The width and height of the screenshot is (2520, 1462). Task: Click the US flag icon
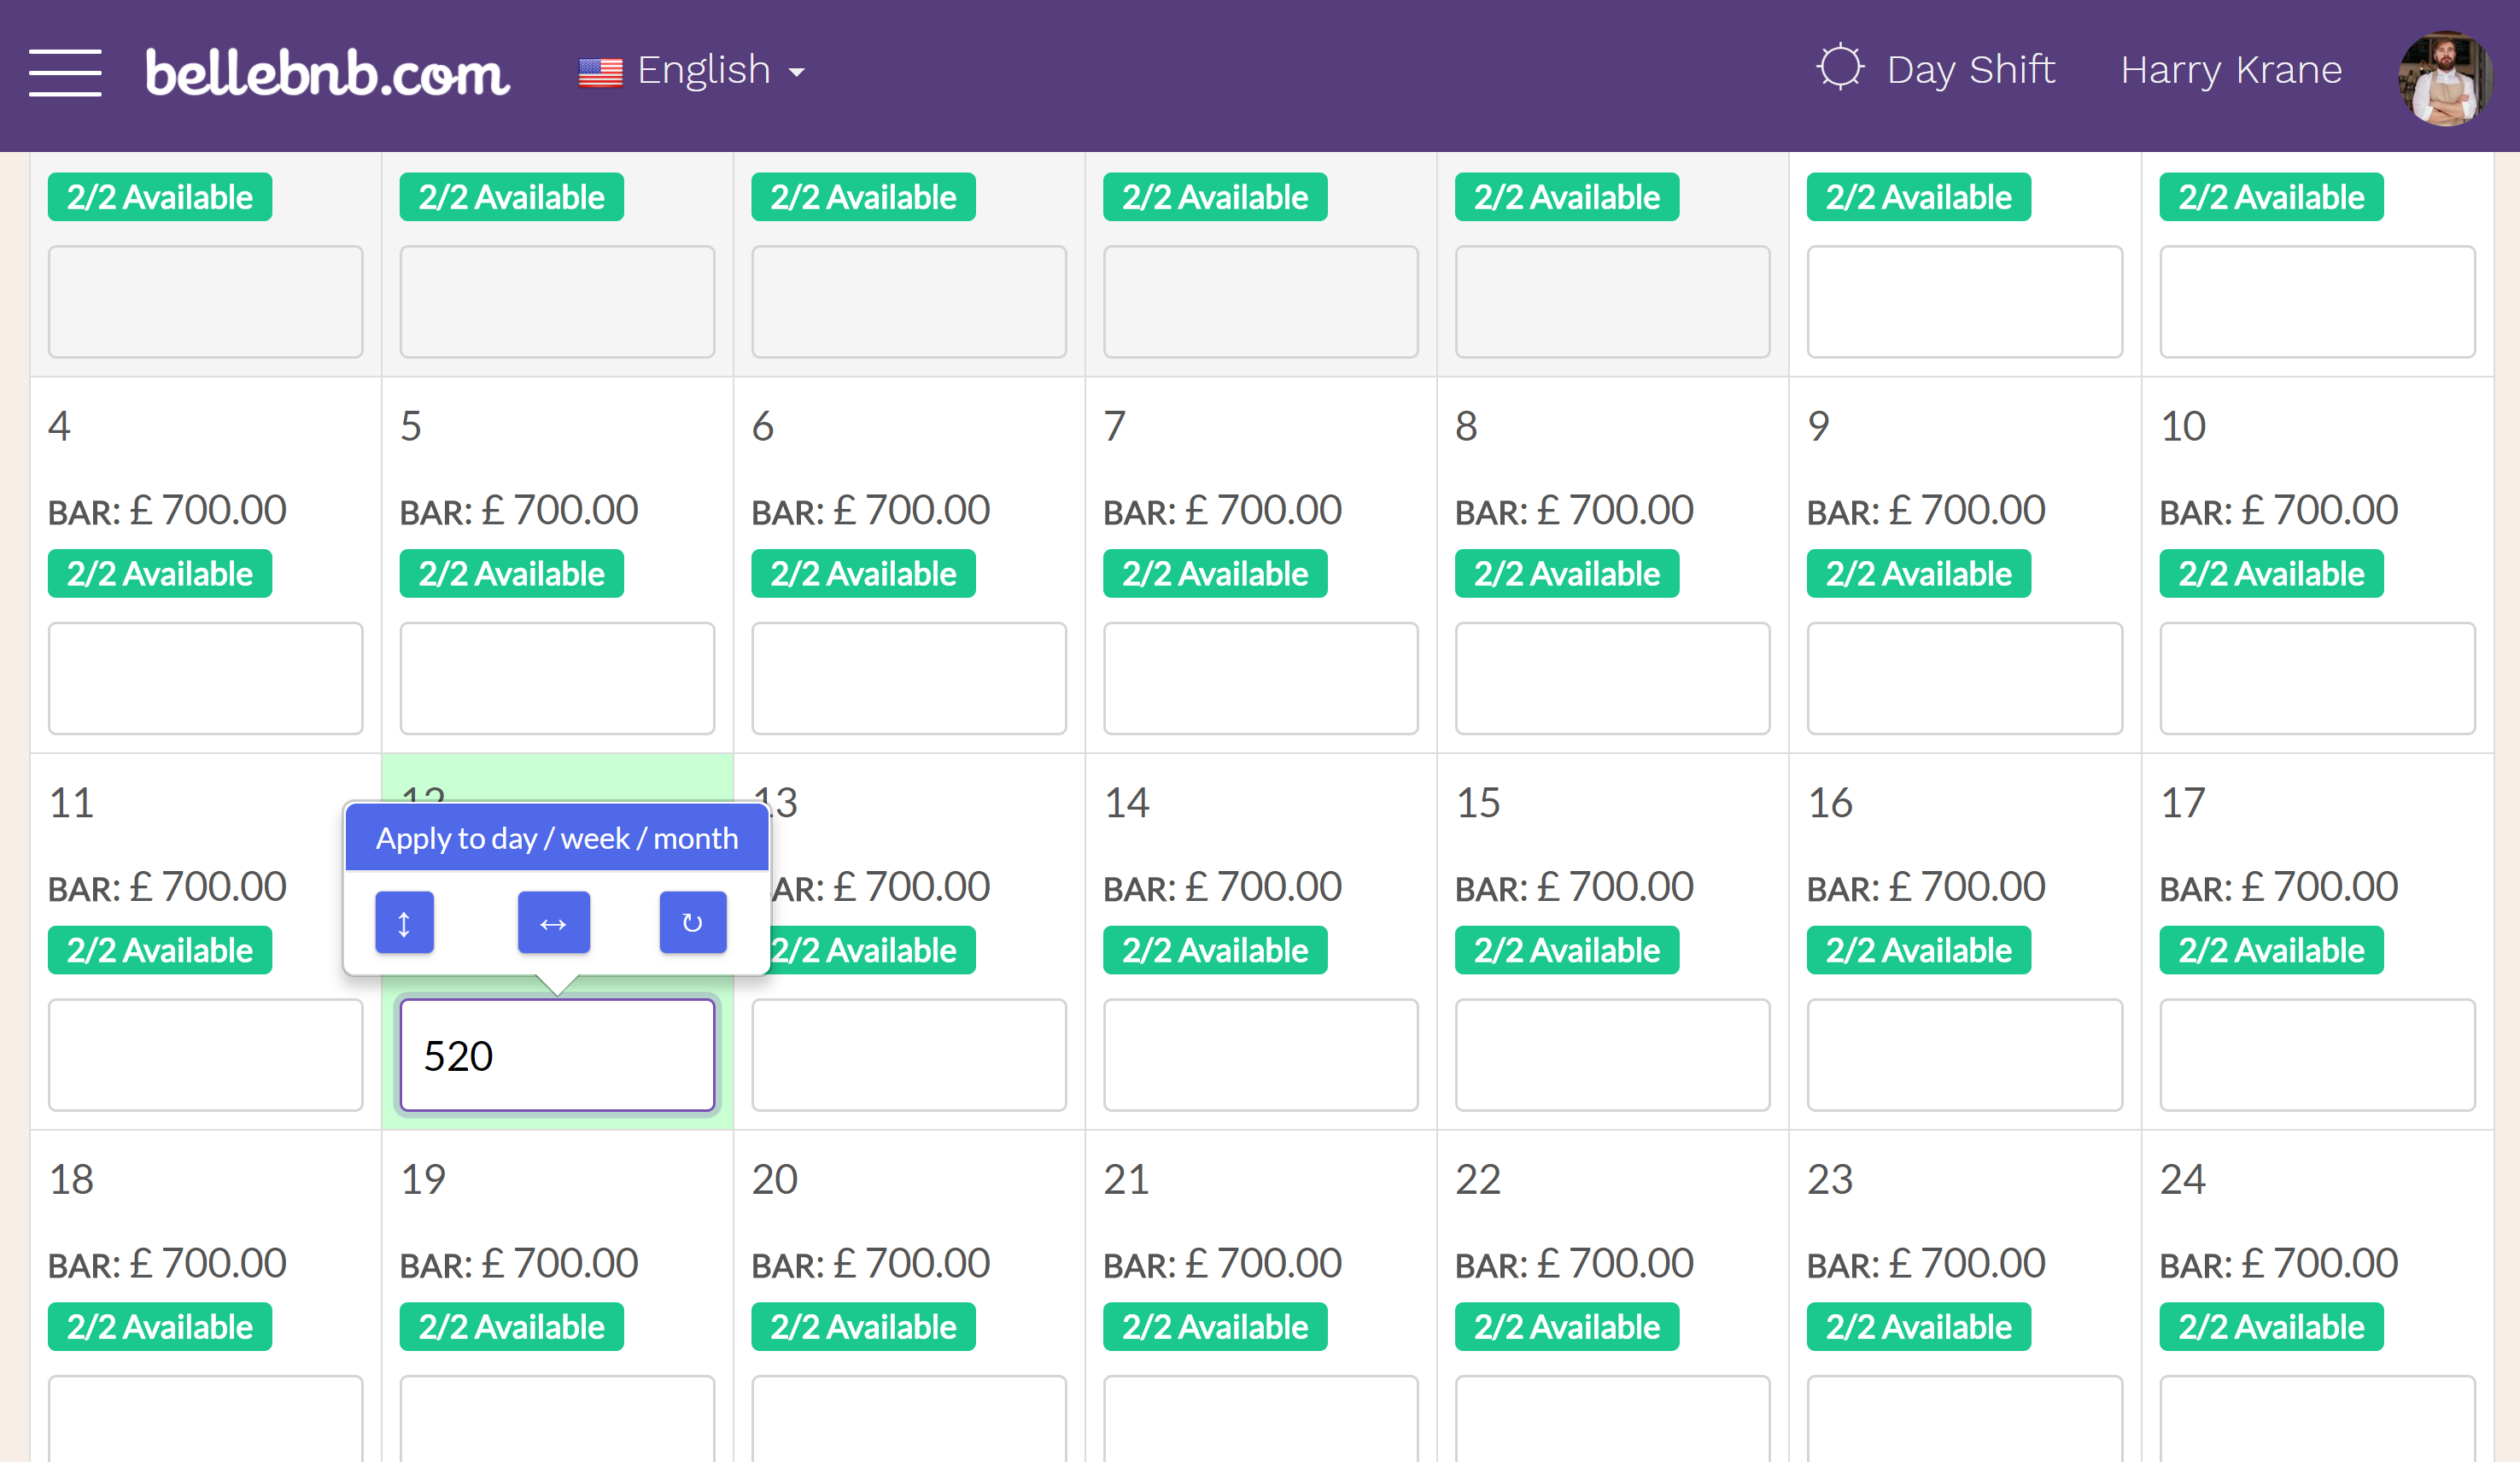pyautogui.click(x=600, y=72)
